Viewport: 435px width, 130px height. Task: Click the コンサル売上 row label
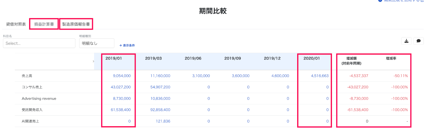coord(32,87)
